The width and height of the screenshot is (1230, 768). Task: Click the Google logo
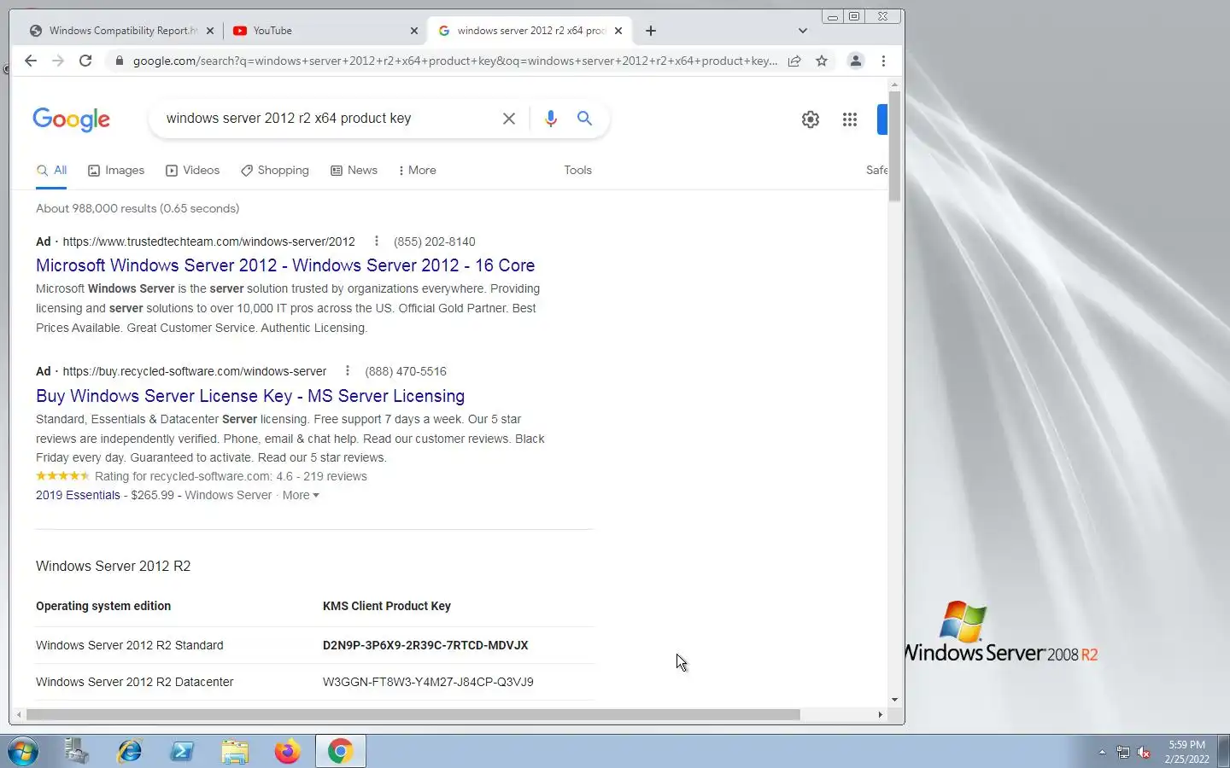point(72,119)
